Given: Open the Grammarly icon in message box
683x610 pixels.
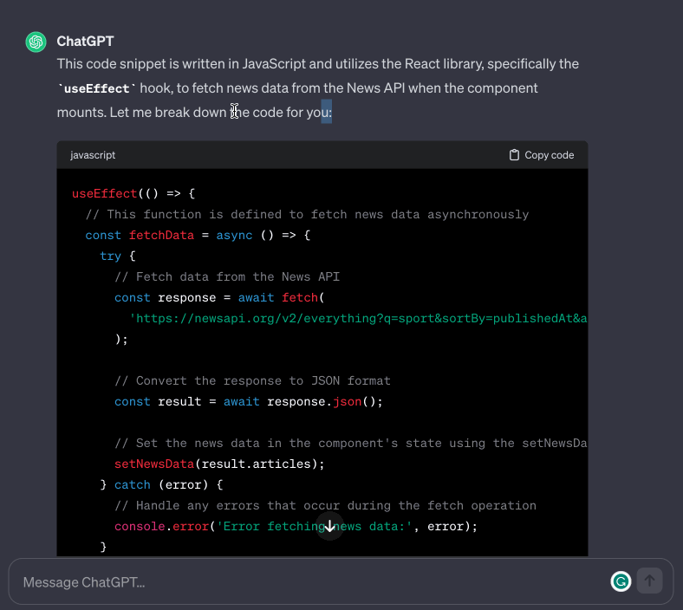Looking at the screenshot, I should pyautogui.click(x=621, y=581).
